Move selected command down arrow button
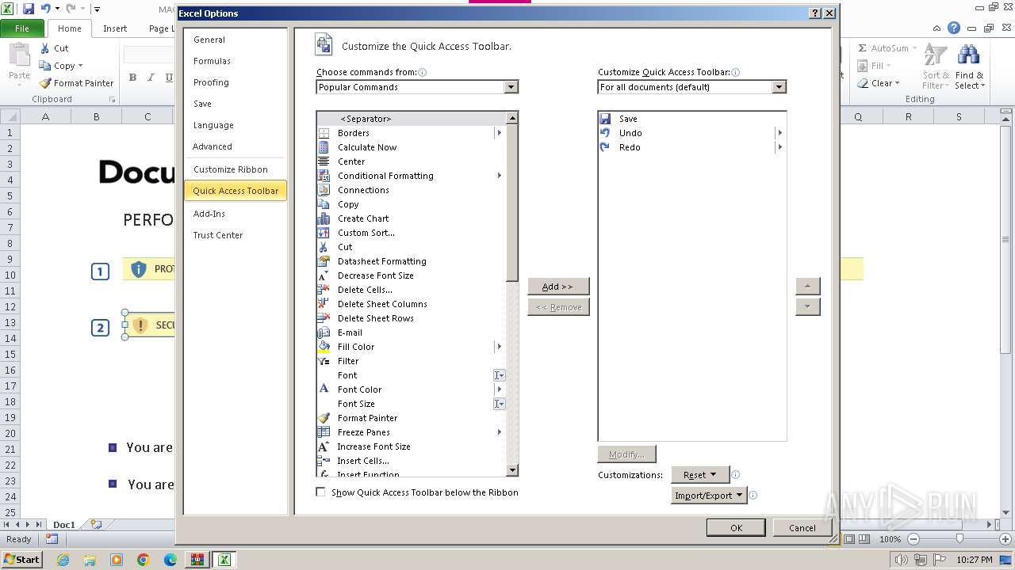 [807, 307]
